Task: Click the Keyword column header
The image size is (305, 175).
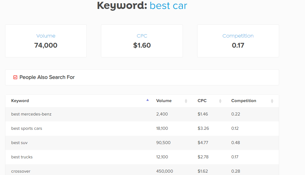Action: click(x=20, y=101)
